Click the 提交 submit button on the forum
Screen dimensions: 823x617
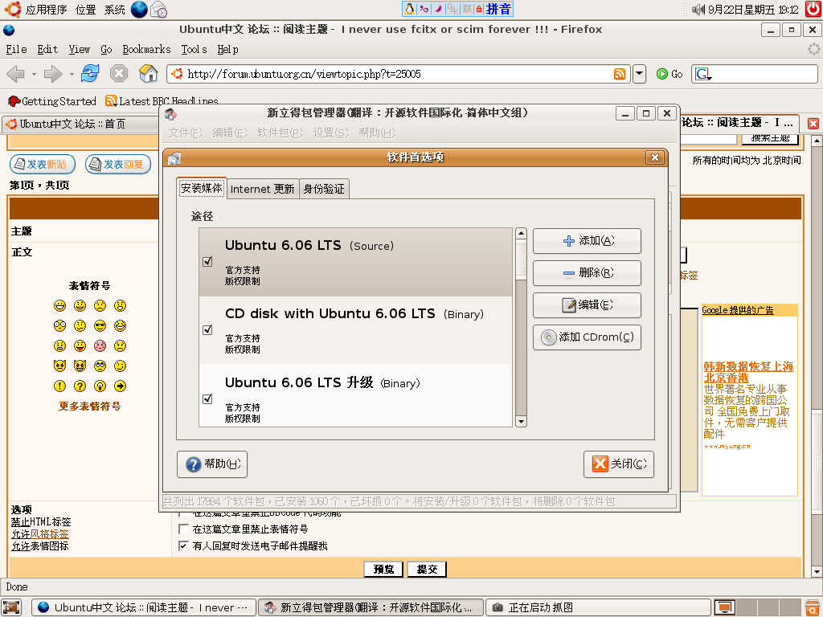427,570
